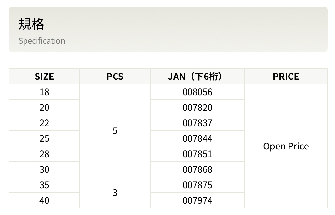Select the size 28 cell

[x=44, y=154]
